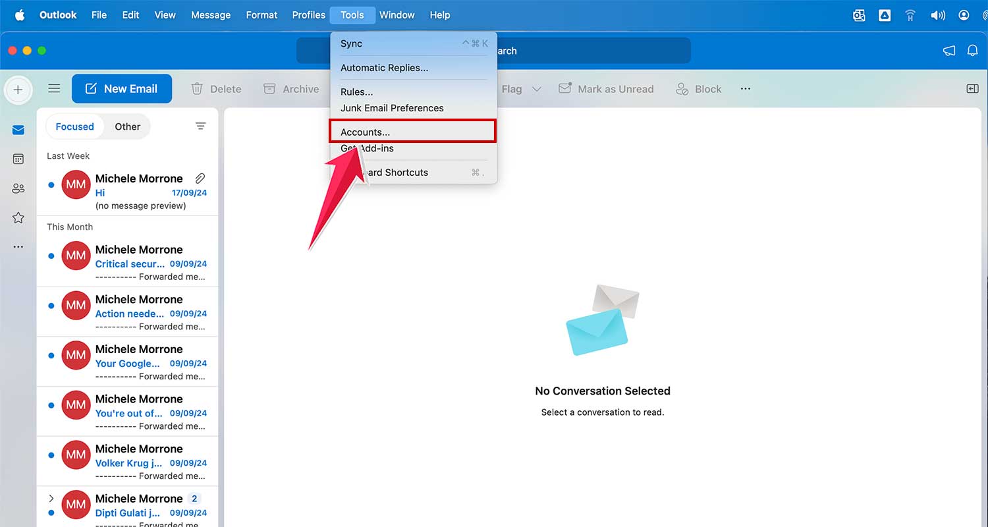988x527 pixels.
Task: Mark the 'Hi' email read via its blue dot
Action: pyautogui.click(x=52, y=185)
